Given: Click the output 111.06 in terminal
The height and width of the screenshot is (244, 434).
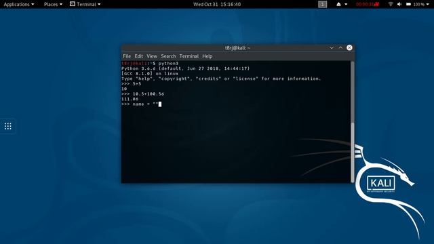Looking at the screenshot, I should pyautogui.click(x=130, y=99).
